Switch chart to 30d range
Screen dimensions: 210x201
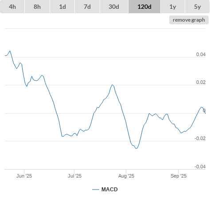tap(114, 7)
